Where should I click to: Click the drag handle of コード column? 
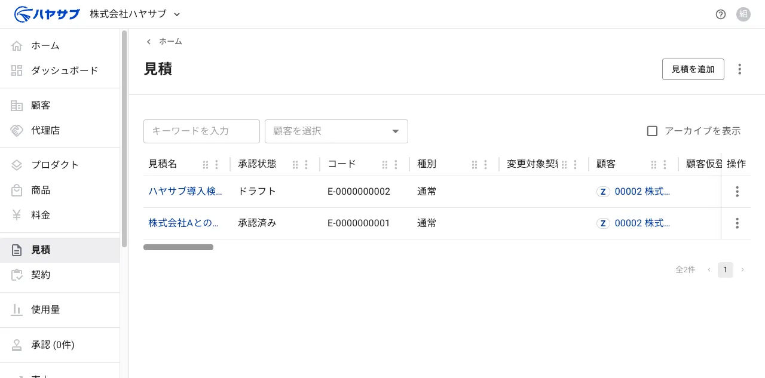pos(385,164)
